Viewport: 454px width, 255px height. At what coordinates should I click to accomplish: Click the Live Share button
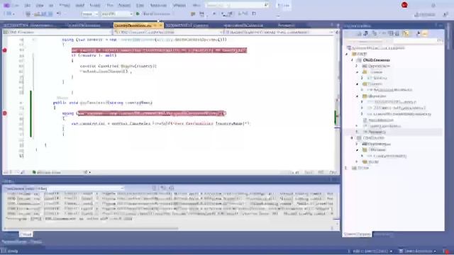click(x=425, y=14)
